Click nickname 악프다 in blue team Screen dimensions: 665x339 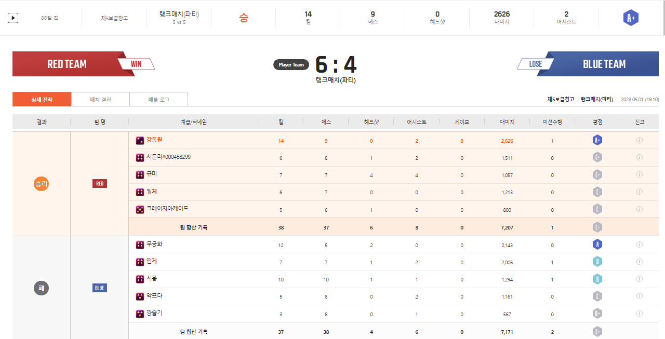click(154, 296)
